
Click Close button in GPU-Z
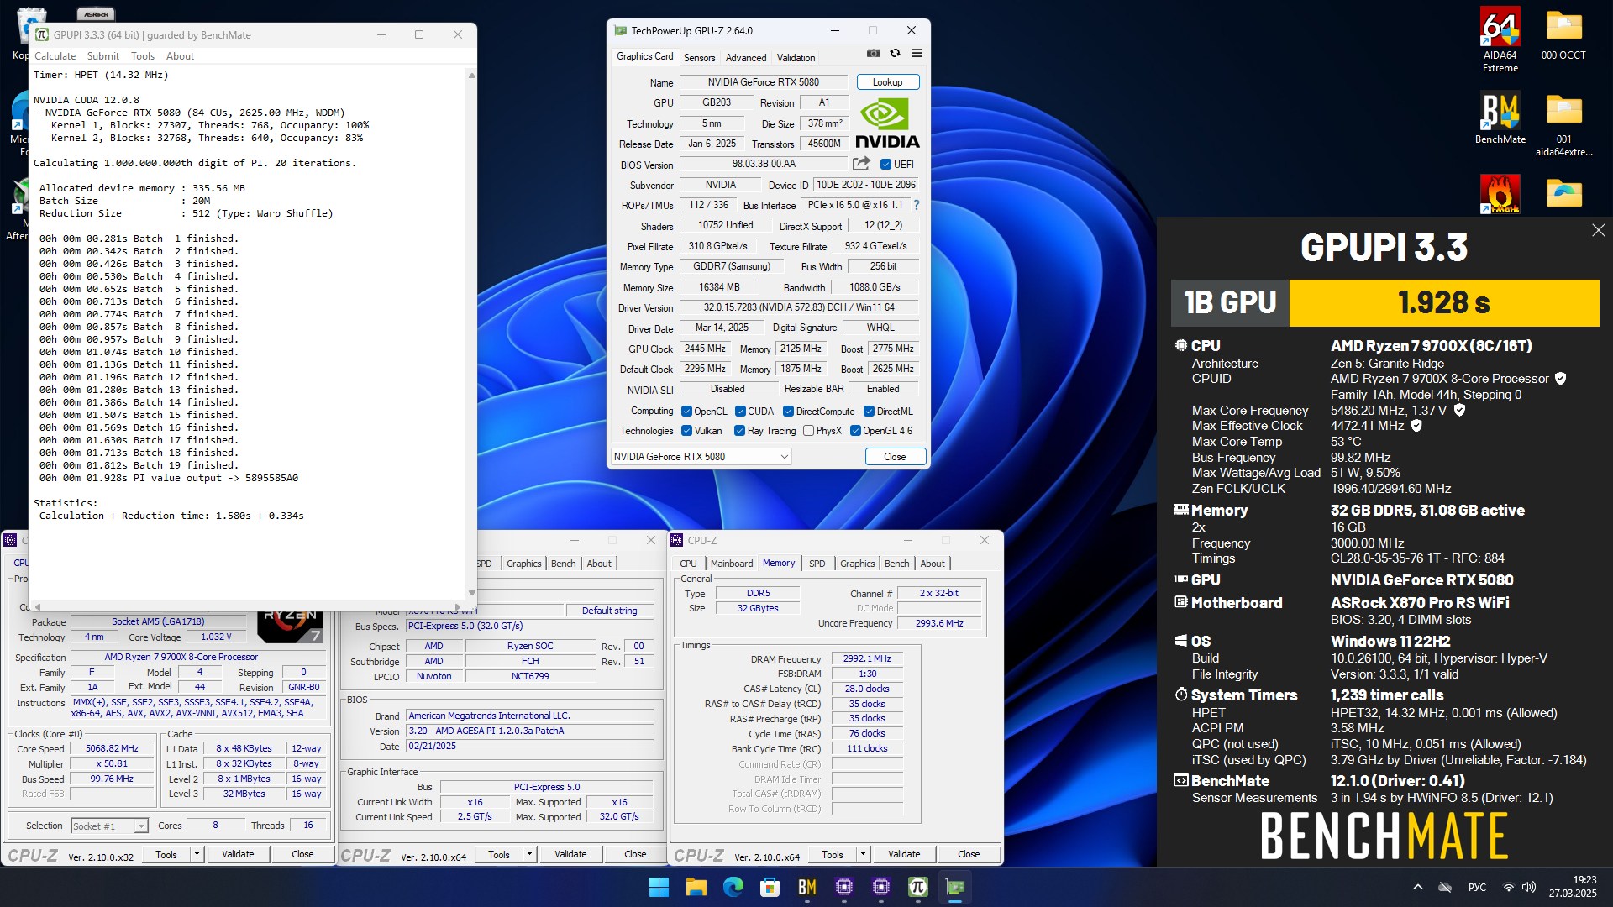click(x=895, y=457)
